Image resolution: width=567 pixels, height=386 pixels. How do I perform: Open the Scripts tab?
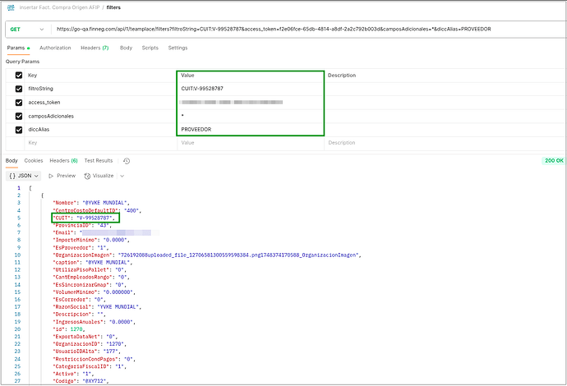(150, 48)
